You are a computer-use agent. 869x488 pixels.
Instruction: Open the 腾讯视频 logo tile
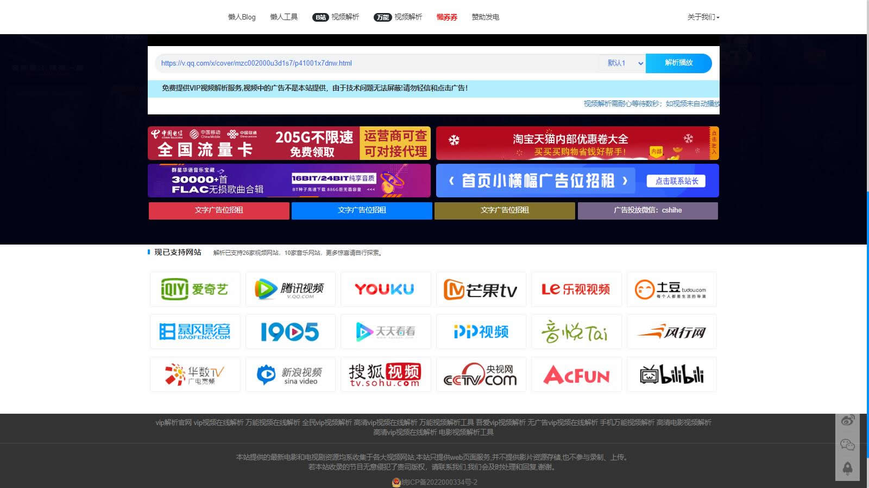[x=291, y=289]
